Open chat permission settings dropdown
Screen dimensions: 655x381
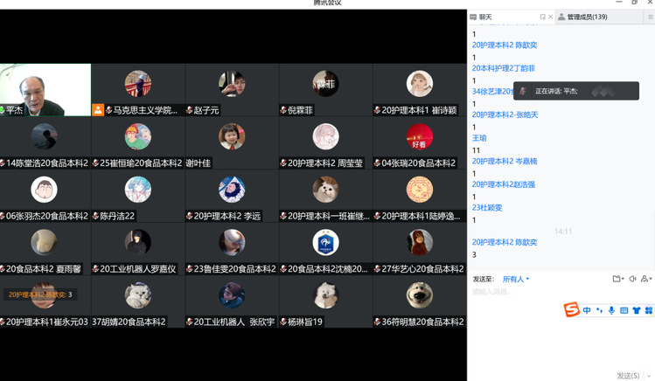pyautogui.click(x=646, y=280)
